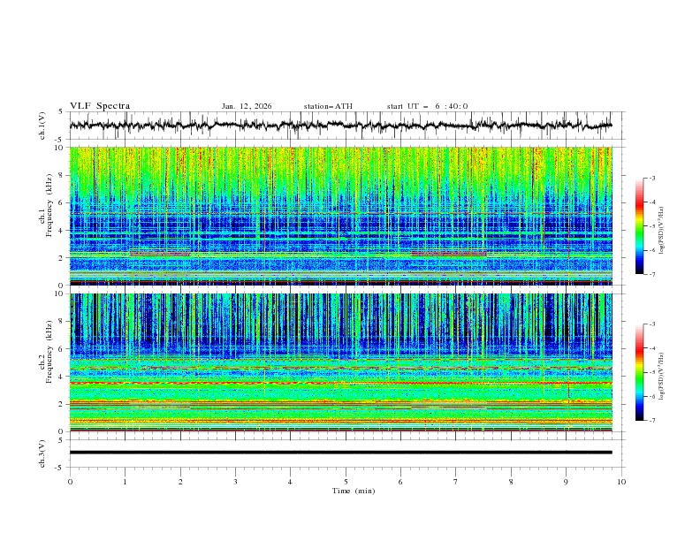Click the "station=ATH" label
This screenshot has width=700, height=541.
[328, 106]
